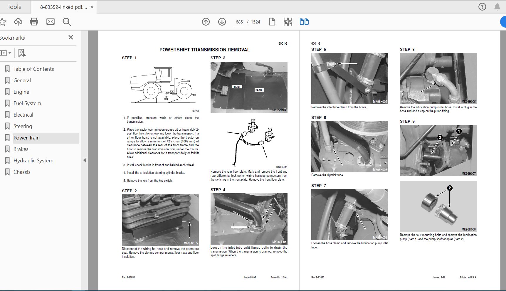Select the single page view icon

[272, 22]
